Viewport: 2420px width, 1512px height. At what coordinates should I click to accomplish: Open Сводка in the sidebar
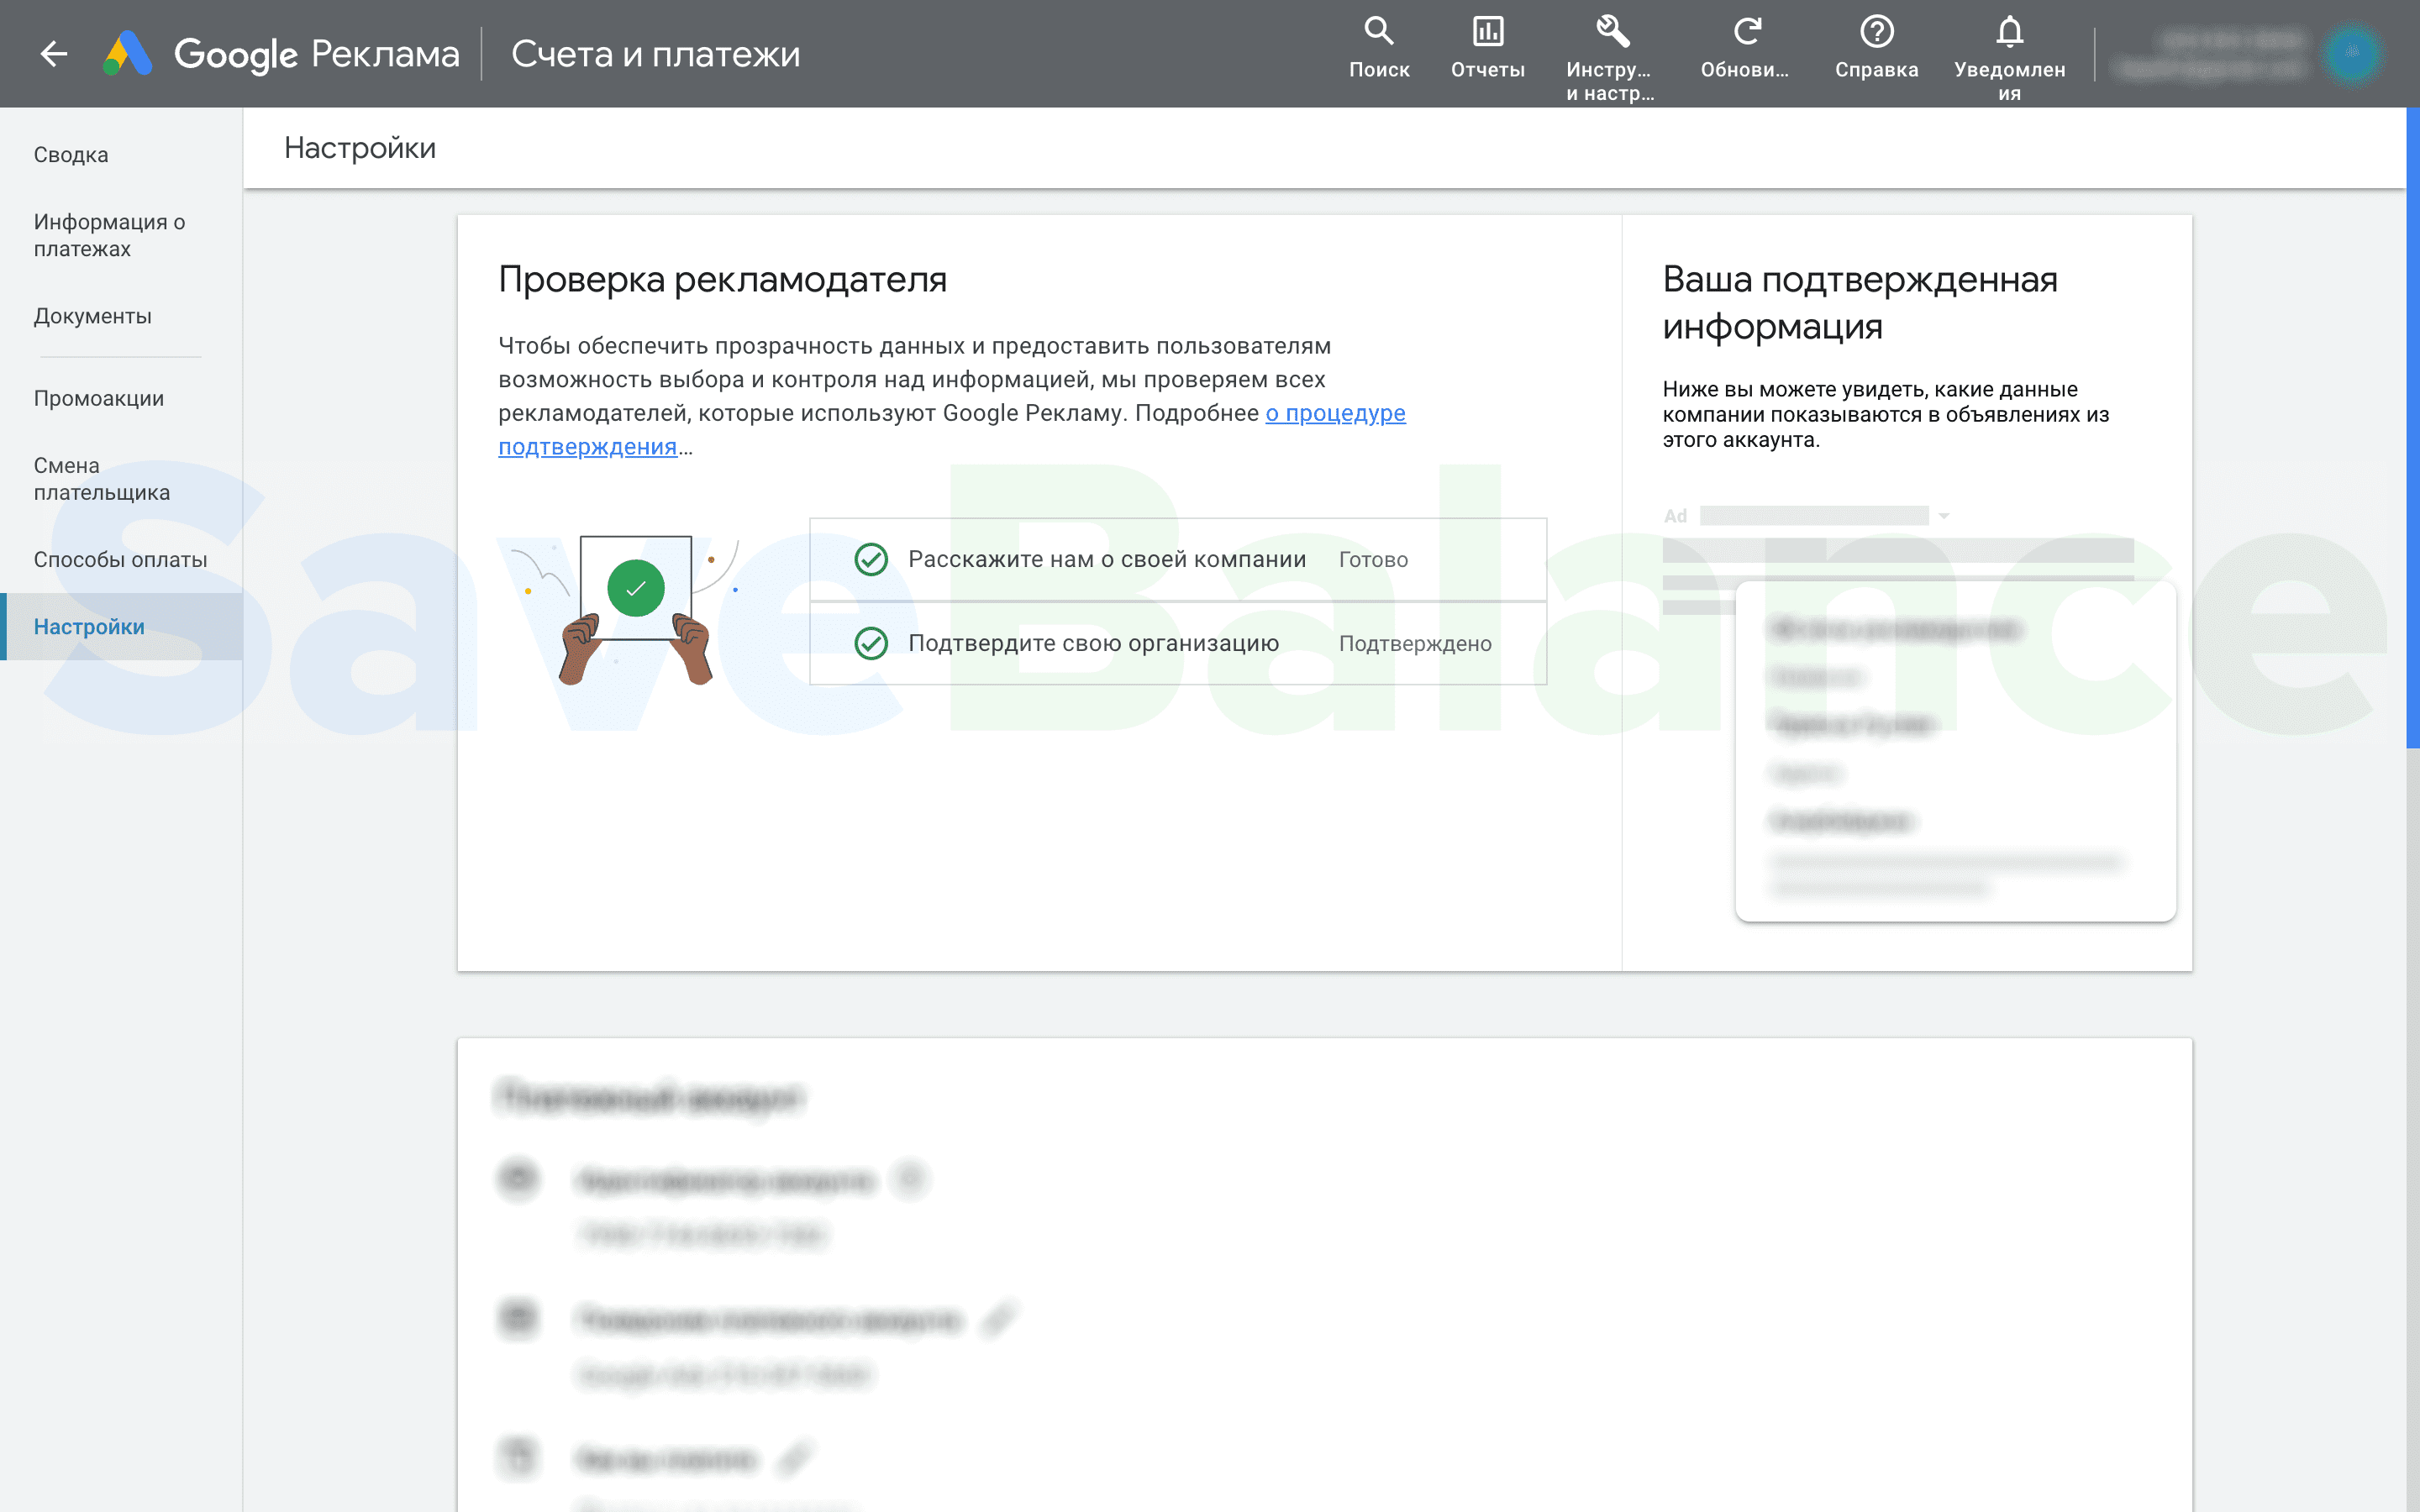tap(71, 155)
